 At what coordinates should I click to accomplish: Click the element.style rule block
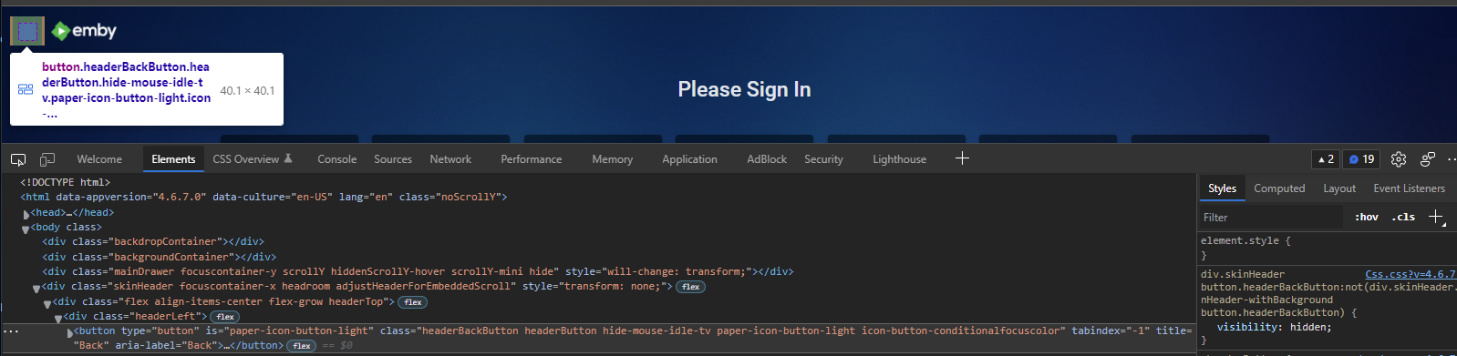click(1245, 248)
